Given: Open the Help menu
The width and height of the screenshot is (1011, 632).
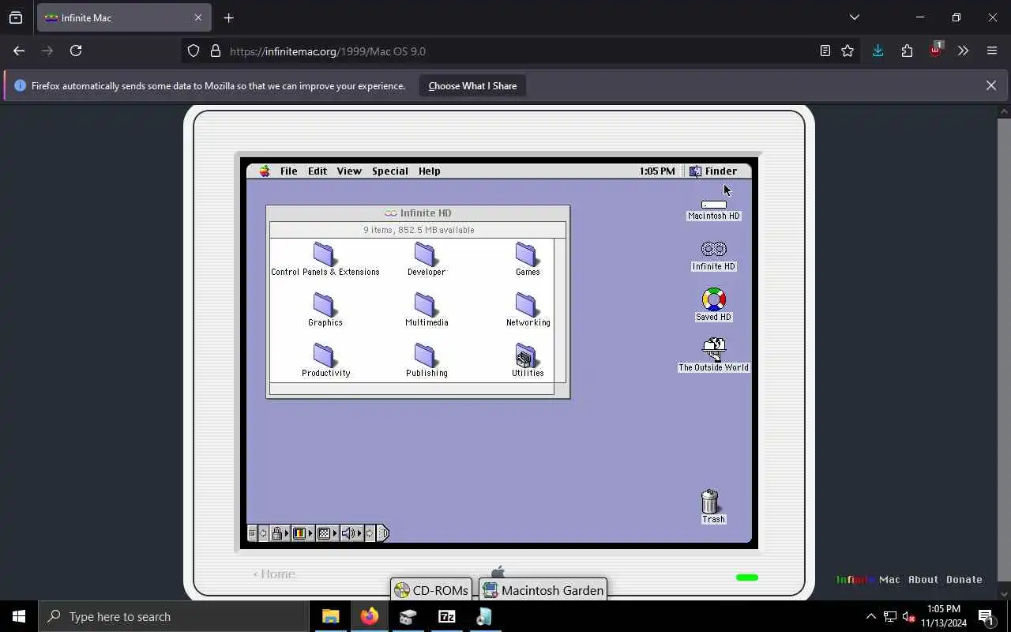Looking at the screenshot, I should point(430,171).
